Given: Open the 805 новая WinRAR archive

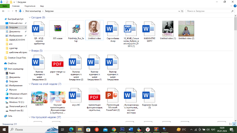Looking at the screenshot, I should [57, 29].
